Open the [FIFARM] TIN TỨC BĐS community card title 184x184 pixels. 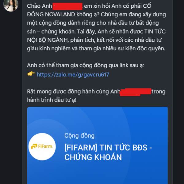point(108,152)
